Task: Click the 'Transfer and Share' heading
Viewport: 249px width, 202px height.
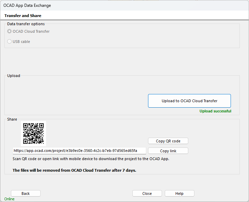Action: coord(23,16)
